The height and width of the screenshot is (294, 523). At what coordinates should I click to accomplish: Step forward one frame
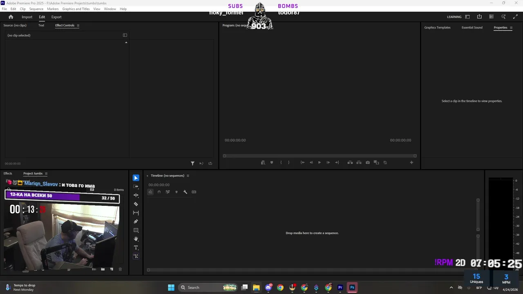tap(328, 163)
